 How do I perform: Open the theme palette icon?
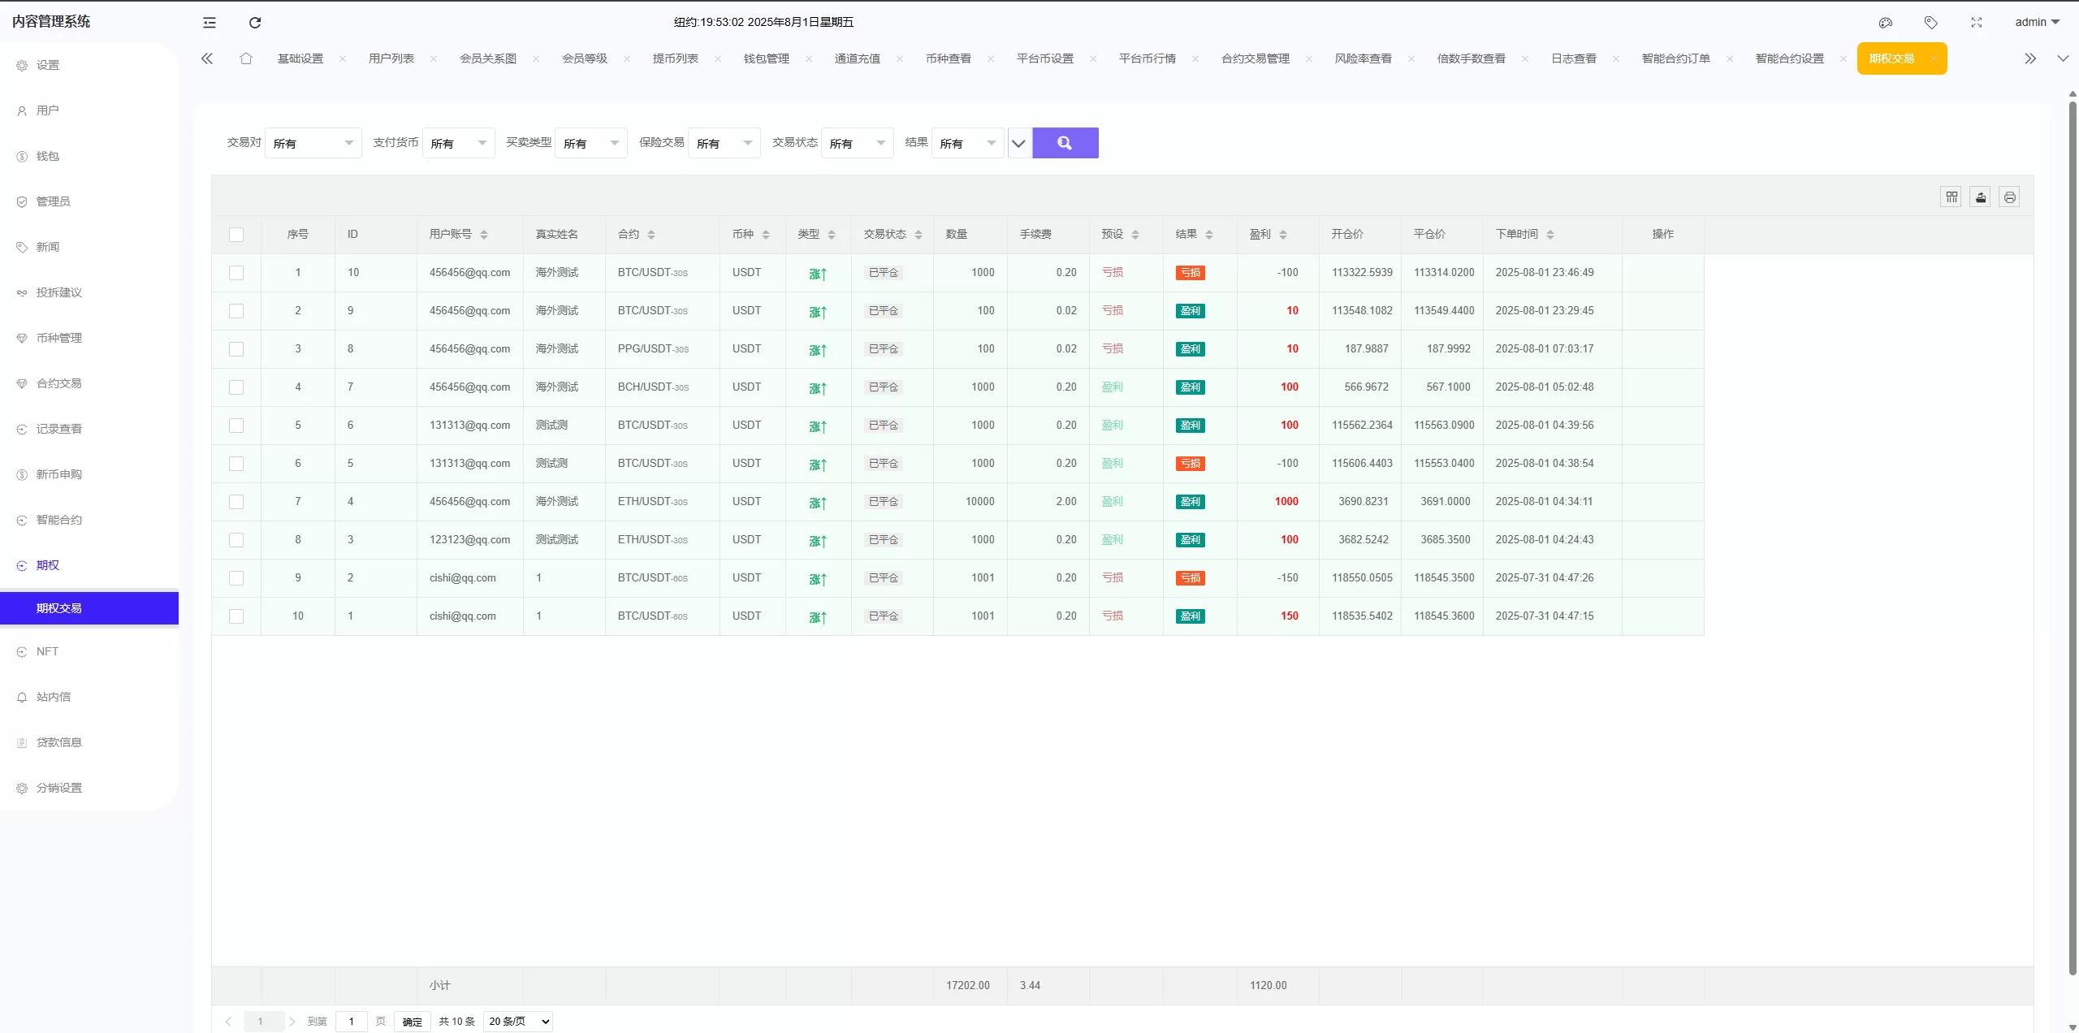pos(1886,23)
